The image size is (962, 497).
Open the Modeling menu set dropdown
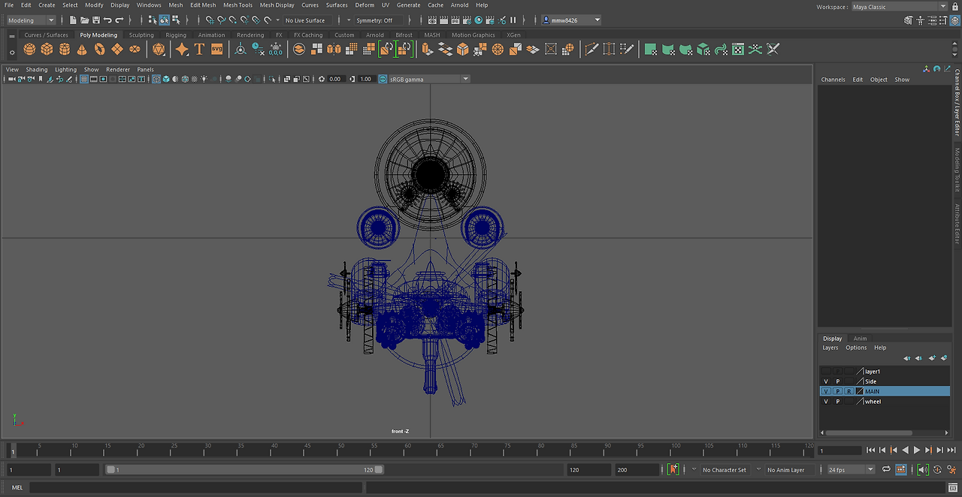click(29, 20)
